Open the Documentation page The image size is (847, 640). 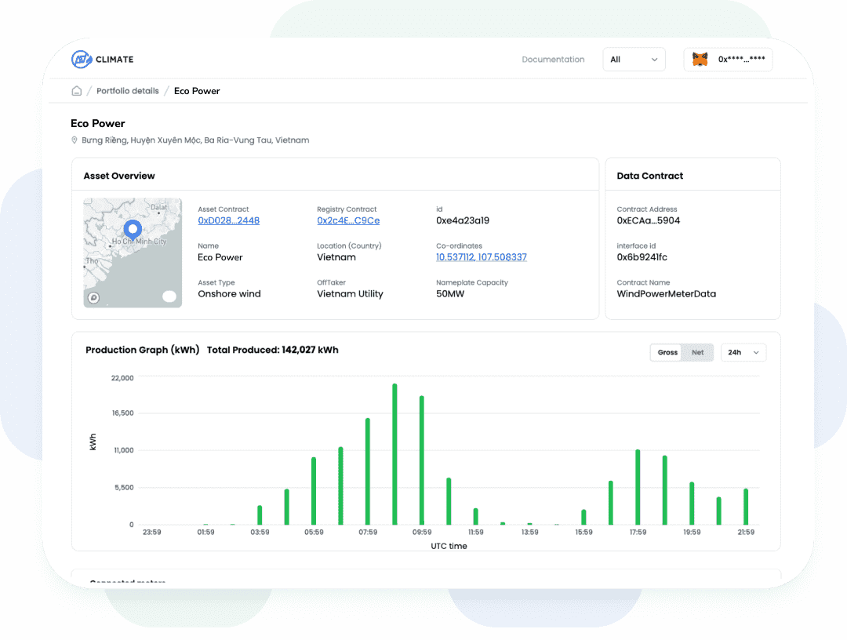553,59
